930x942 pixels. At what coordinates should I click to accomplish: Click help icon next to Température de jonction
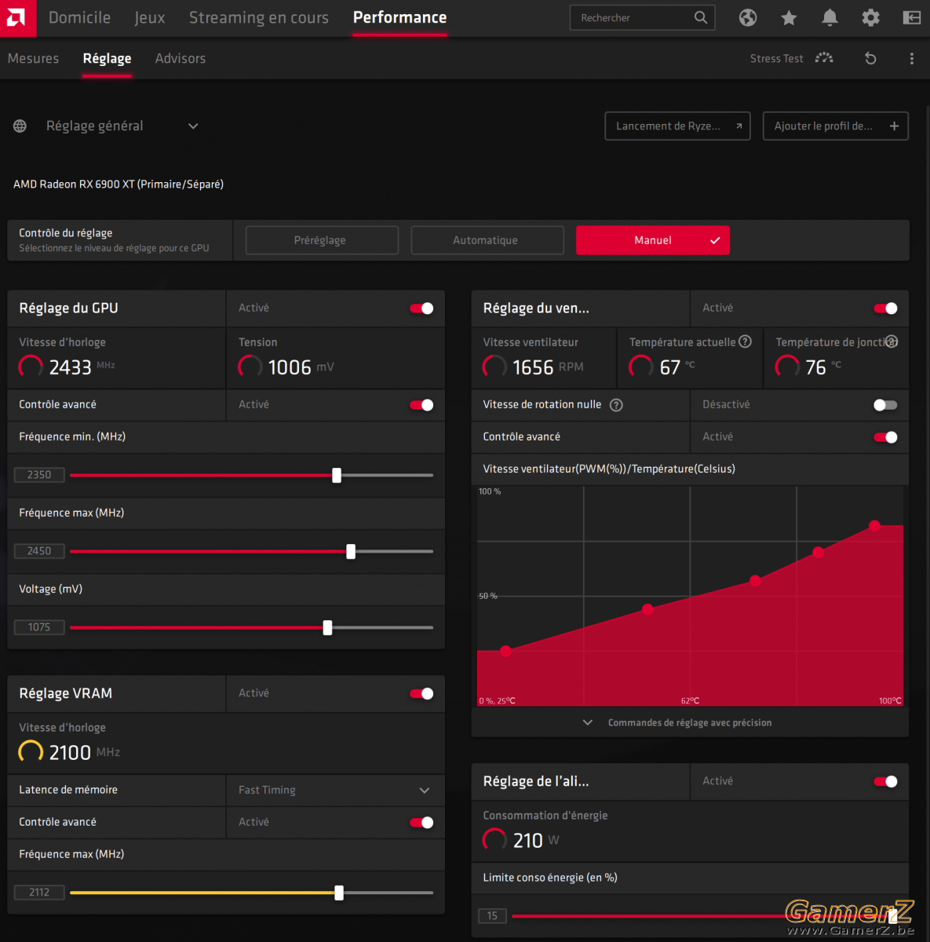(892, 341)
